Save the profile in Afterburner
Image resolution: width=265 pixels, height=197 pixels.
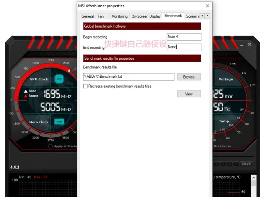point(246,164)
